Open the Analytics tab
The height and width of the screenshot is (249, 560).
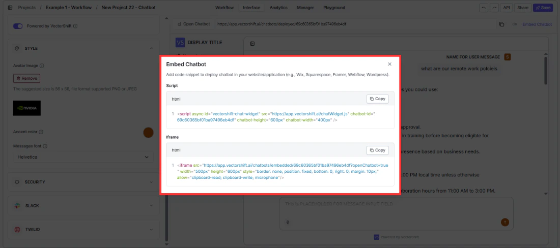[x=278, y=8]
